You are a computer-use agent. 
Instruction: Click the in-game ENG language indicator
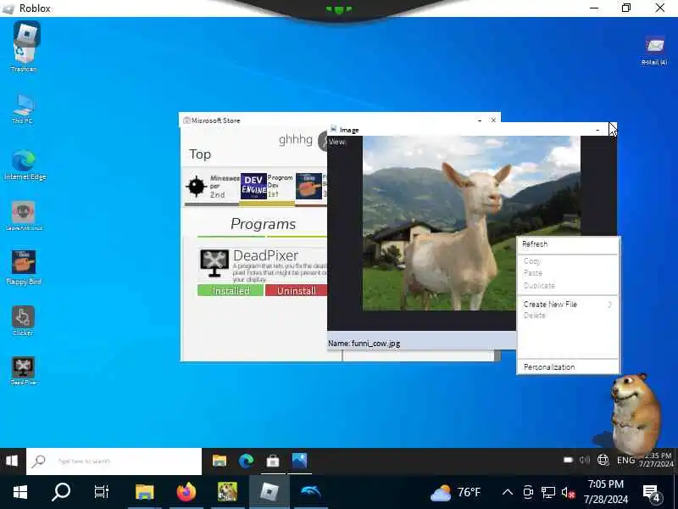point(625,460)
